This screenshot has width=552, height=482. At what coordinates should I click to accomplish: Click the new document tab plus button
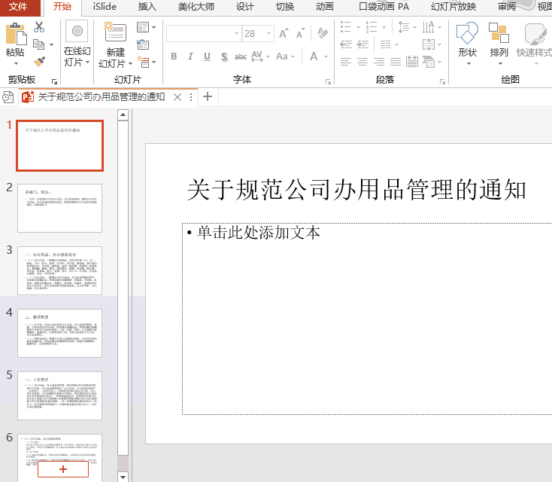[208, 96]
